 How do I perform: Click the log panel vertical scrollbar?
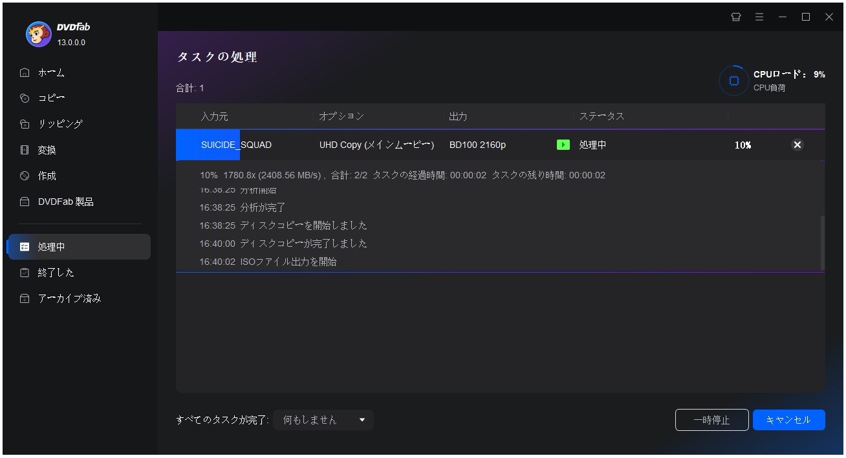pos(823,243)
